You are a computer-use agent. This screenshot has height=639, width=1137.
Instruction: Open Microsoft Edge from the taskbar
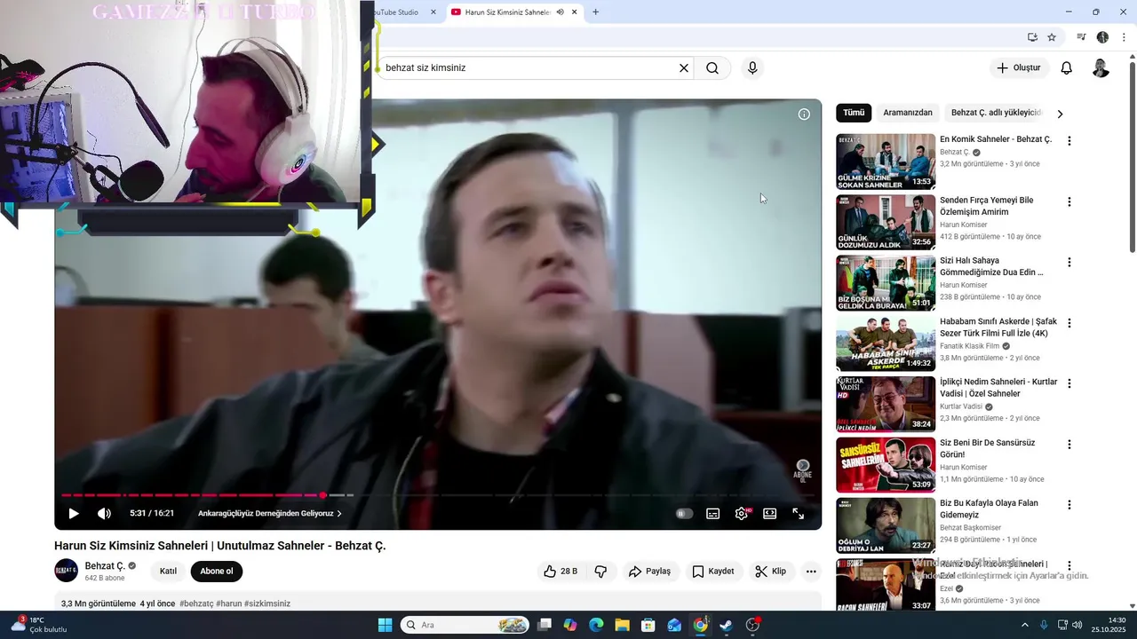click(x=596, y=625)
